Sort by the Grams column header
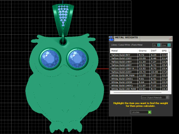Image resolution: width=179 pixels, height=134 pixels. click(144, 51)
